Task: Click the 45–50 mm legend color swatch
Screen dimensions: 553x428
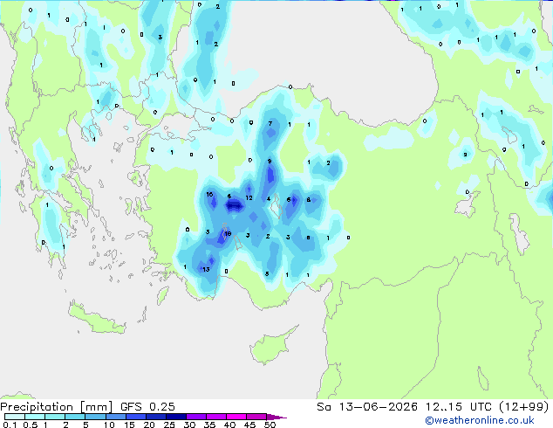Action: 256,417
